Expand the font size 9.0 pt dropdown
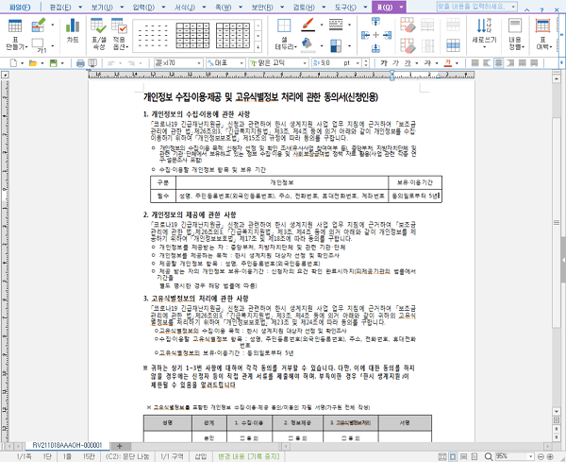This screenshot has height=462, width=566. pyautogui.click(x=358, y=63)
